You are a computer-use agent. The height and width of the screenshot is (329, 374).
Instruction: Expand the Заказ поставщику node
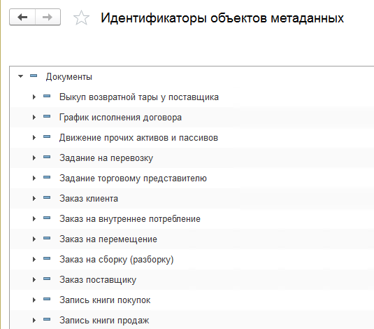pyautogui.click(x=34, y=279)
